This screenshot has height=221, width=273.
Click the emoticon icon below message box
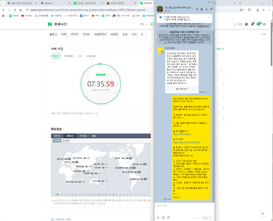point(162,218)
